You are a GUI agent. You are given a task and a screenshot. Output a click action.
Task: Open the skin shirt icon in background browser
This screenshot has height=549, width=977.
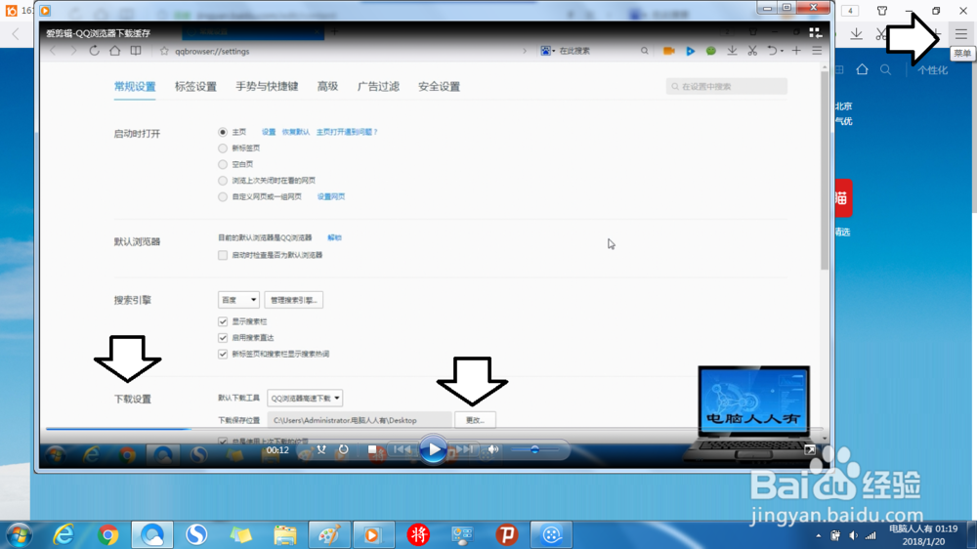pyautogui.click(x=881, y=11)
